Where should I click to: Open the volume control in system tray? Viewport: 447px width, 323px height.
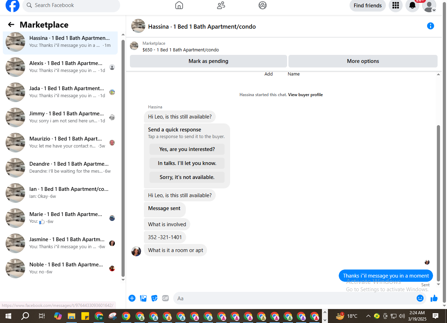tap(402, 316)
